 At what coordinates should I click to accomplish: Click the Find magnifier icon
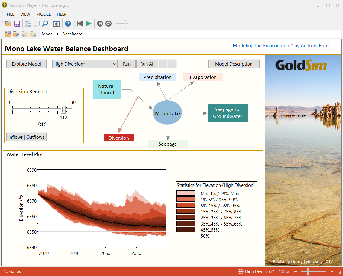(x=45, y=24)
